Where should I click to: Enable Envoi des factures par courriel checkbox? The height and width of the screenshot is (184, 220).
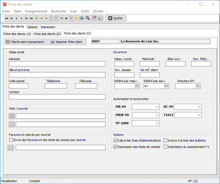pyautogui.click(x=11, y=140)
